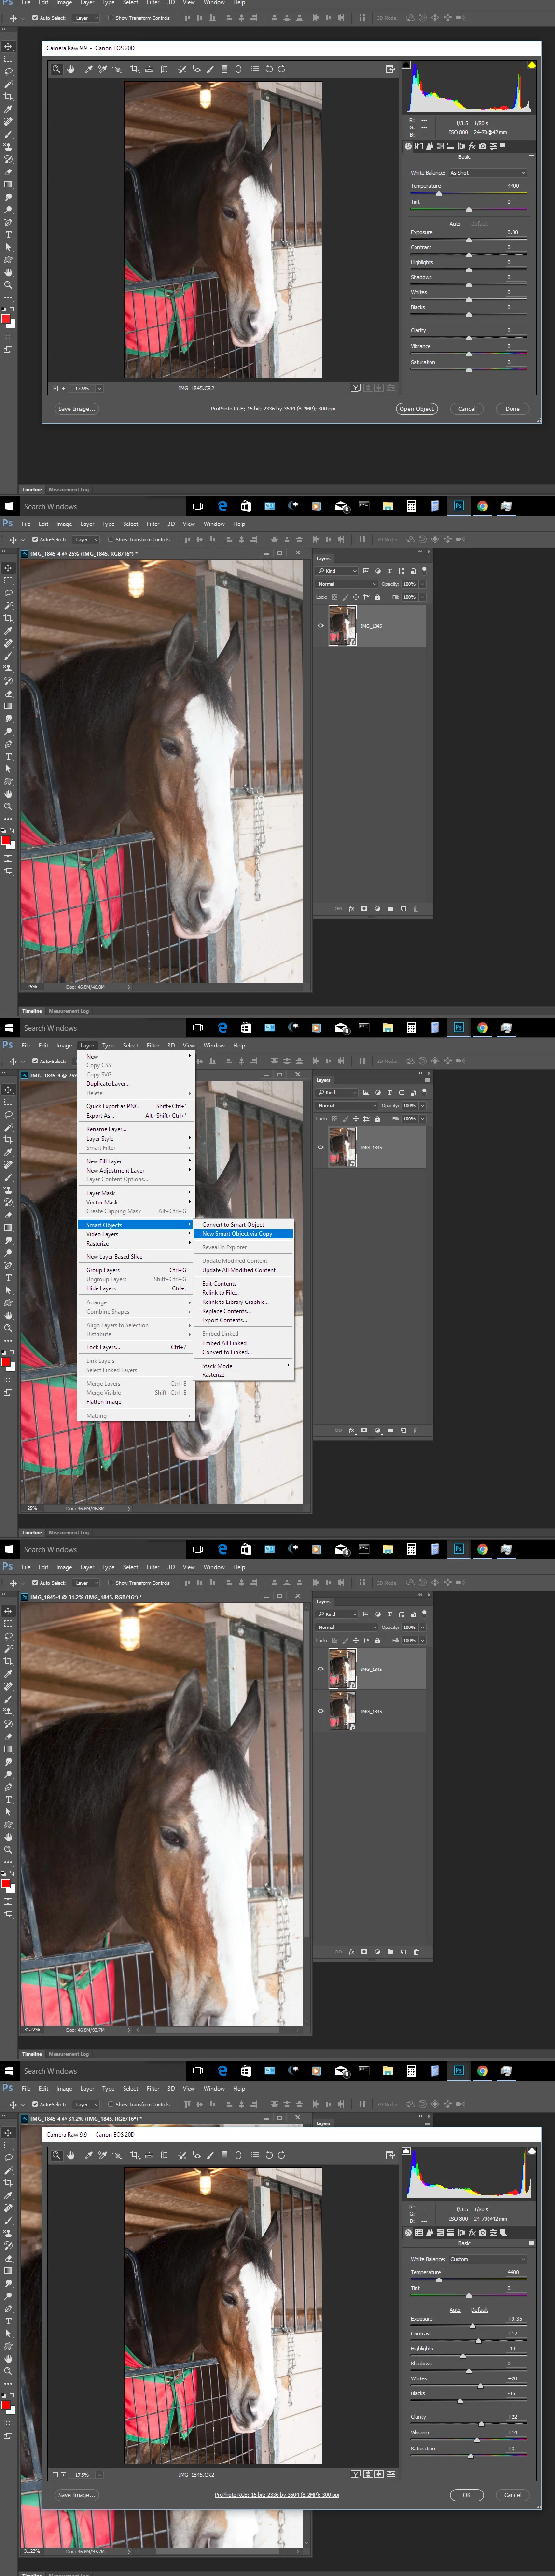
Task: Open Detail panel tab in As Shot dialog
Action: click(x=430, y=146)
